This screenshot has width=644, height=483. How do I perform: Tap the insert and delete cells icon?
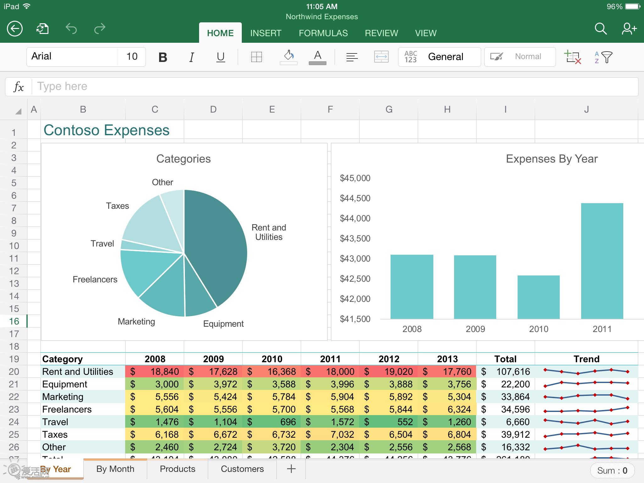573,57
